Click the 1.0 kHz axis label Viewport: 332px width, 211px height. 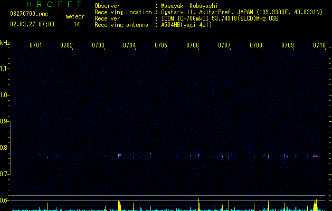[x=4, y=95]
